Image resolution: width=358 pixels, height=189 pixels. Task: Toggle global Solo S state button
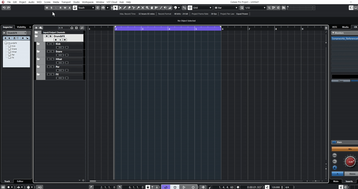[x=51, y=8]
